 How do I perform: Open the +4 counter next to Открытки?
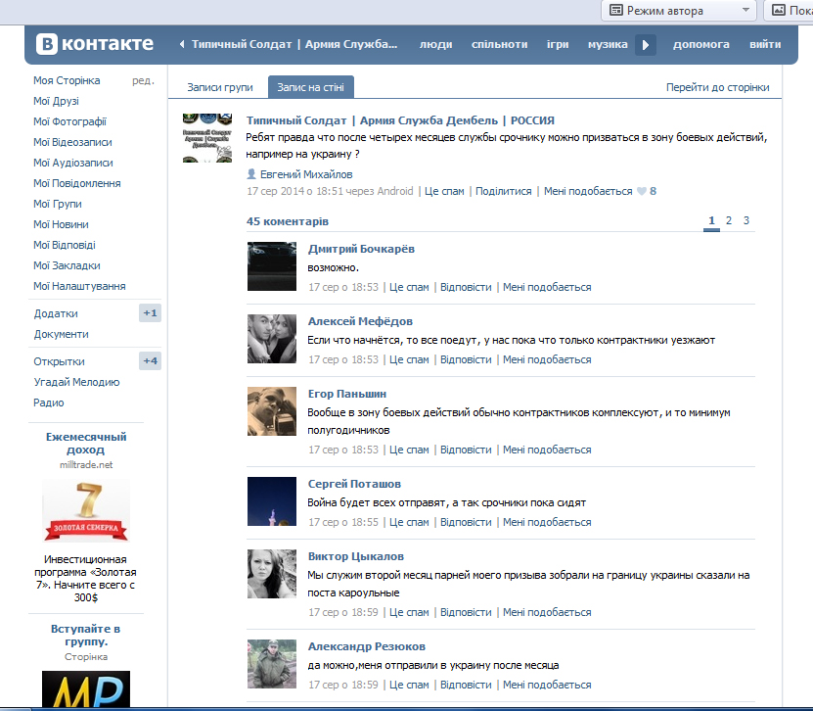[150, 360]
